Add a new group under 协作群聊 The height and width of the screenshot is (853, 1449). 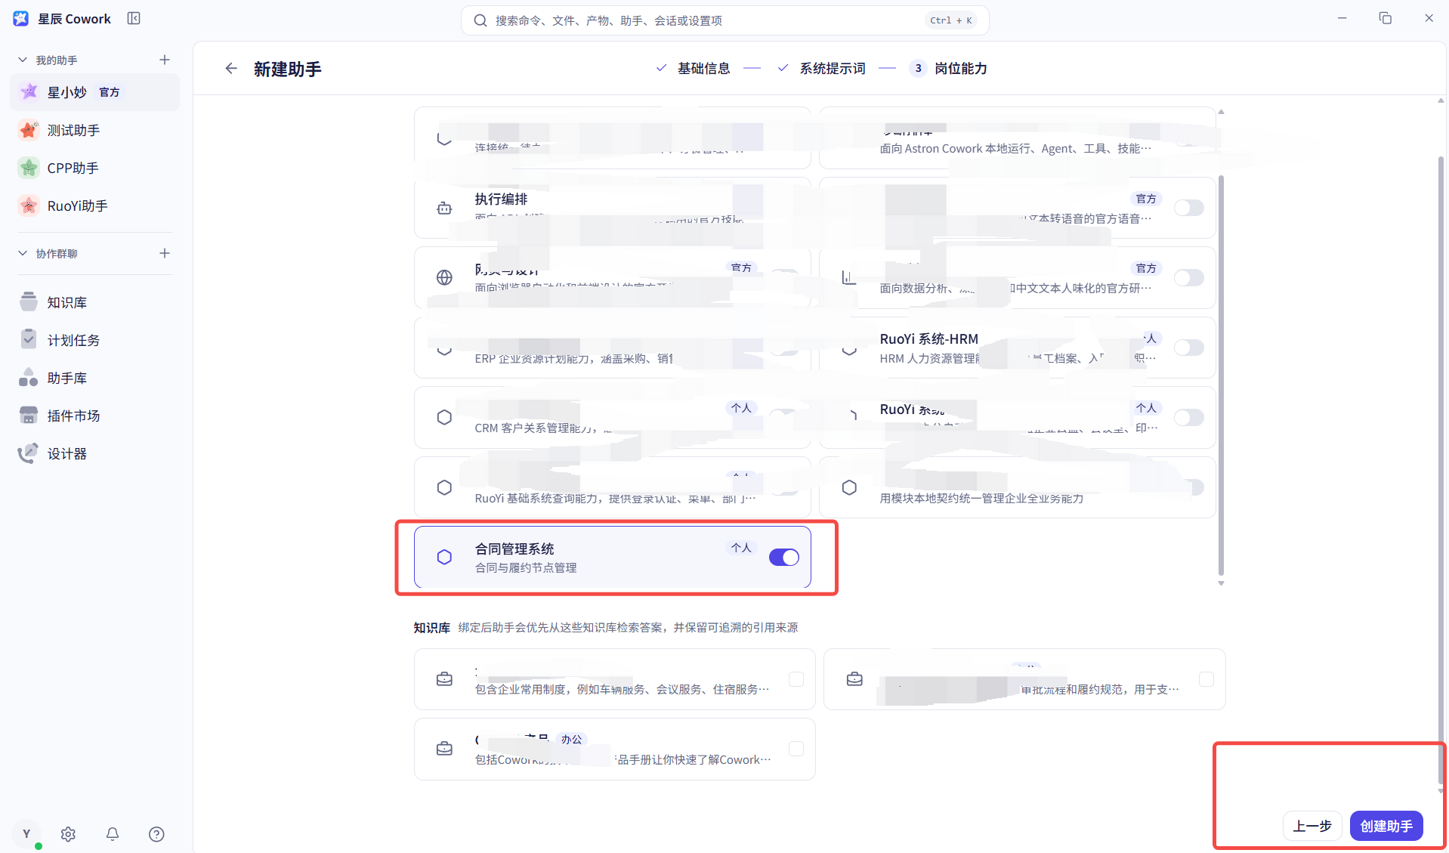165,253
